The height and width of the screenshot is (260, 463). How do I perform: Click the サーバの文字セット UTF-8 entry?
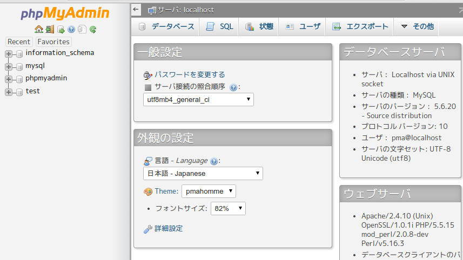coord(406,154)
